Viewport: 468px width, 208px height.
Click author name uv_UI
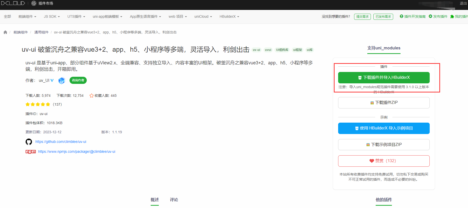pos(44,81)
